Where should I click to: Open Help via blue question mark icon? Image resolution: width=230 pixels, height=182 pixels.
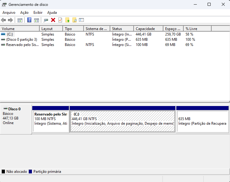(29, 20)
